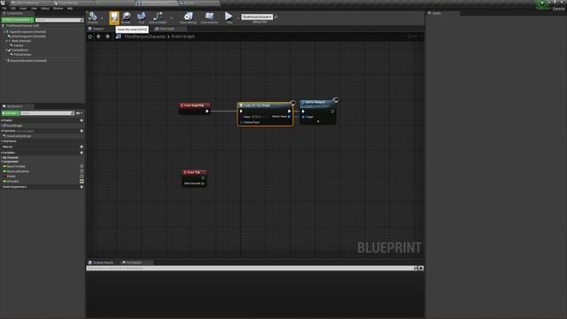
Task: Click the Event Tick node header
Action: click(194, 172)
